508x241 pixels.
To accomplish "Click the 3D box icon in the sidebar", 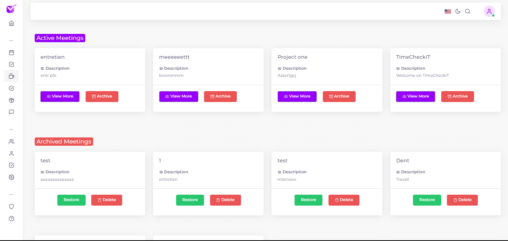I will point(11,100).
